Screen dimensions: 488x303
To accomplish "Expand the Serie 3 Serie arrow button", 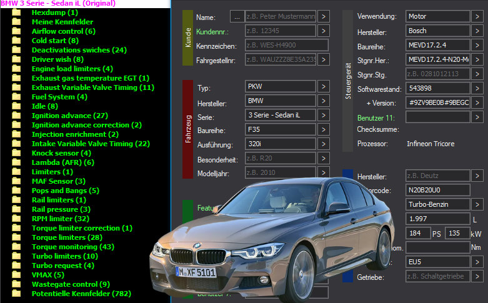I will [x=324, y=115].
